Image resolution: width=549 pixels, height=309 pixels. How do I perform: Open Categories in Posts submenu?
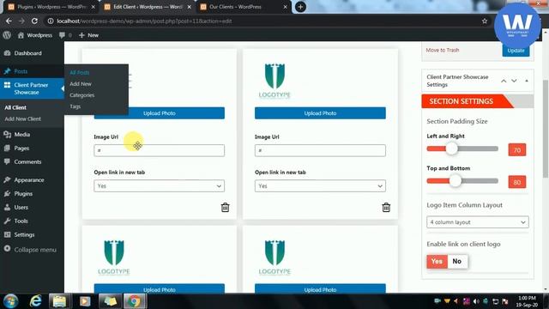click(x=82, y=95)
